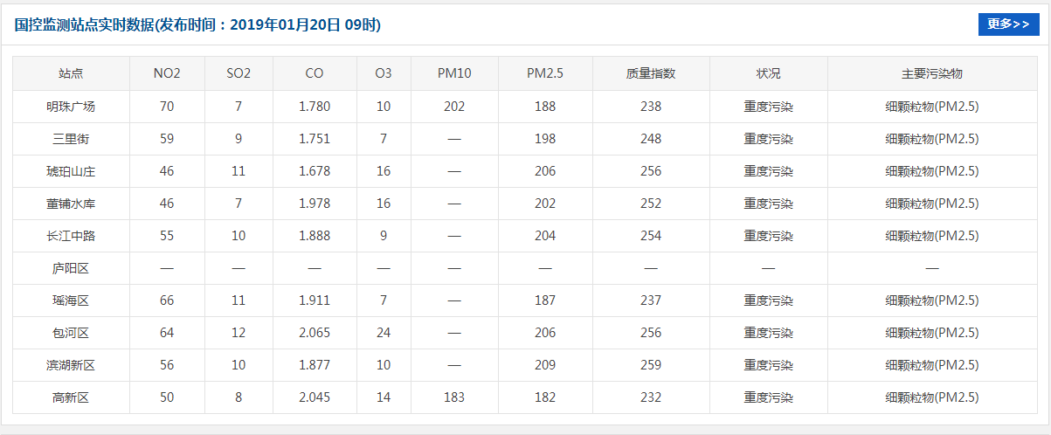Click the CO value 1.888
This screenshot has width=1051, height=435.
(315, 236)
